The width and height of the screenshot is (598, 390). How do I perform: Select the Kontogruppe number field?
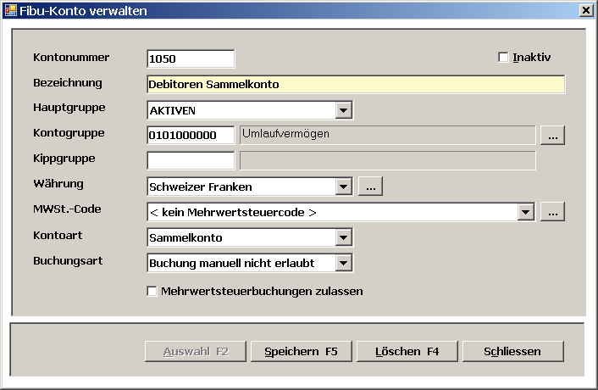[191, 136]
